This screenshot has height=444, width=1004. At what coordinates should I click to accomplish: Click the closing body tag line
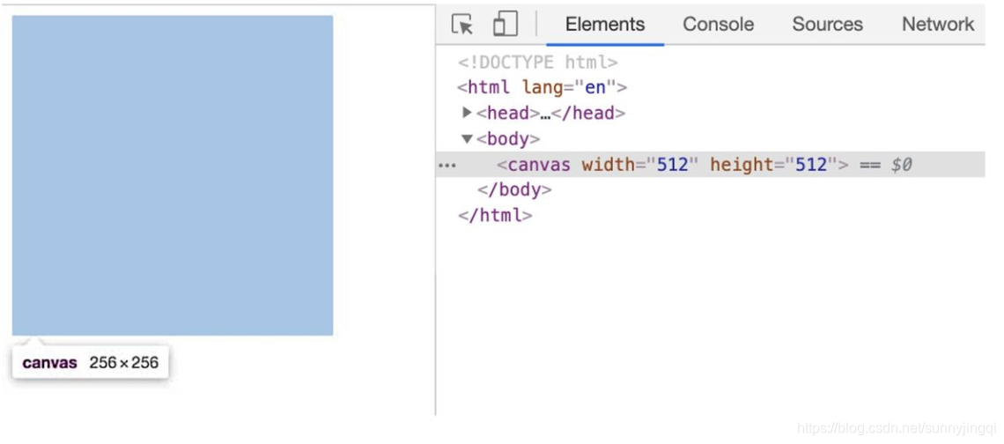pos(514,190)
